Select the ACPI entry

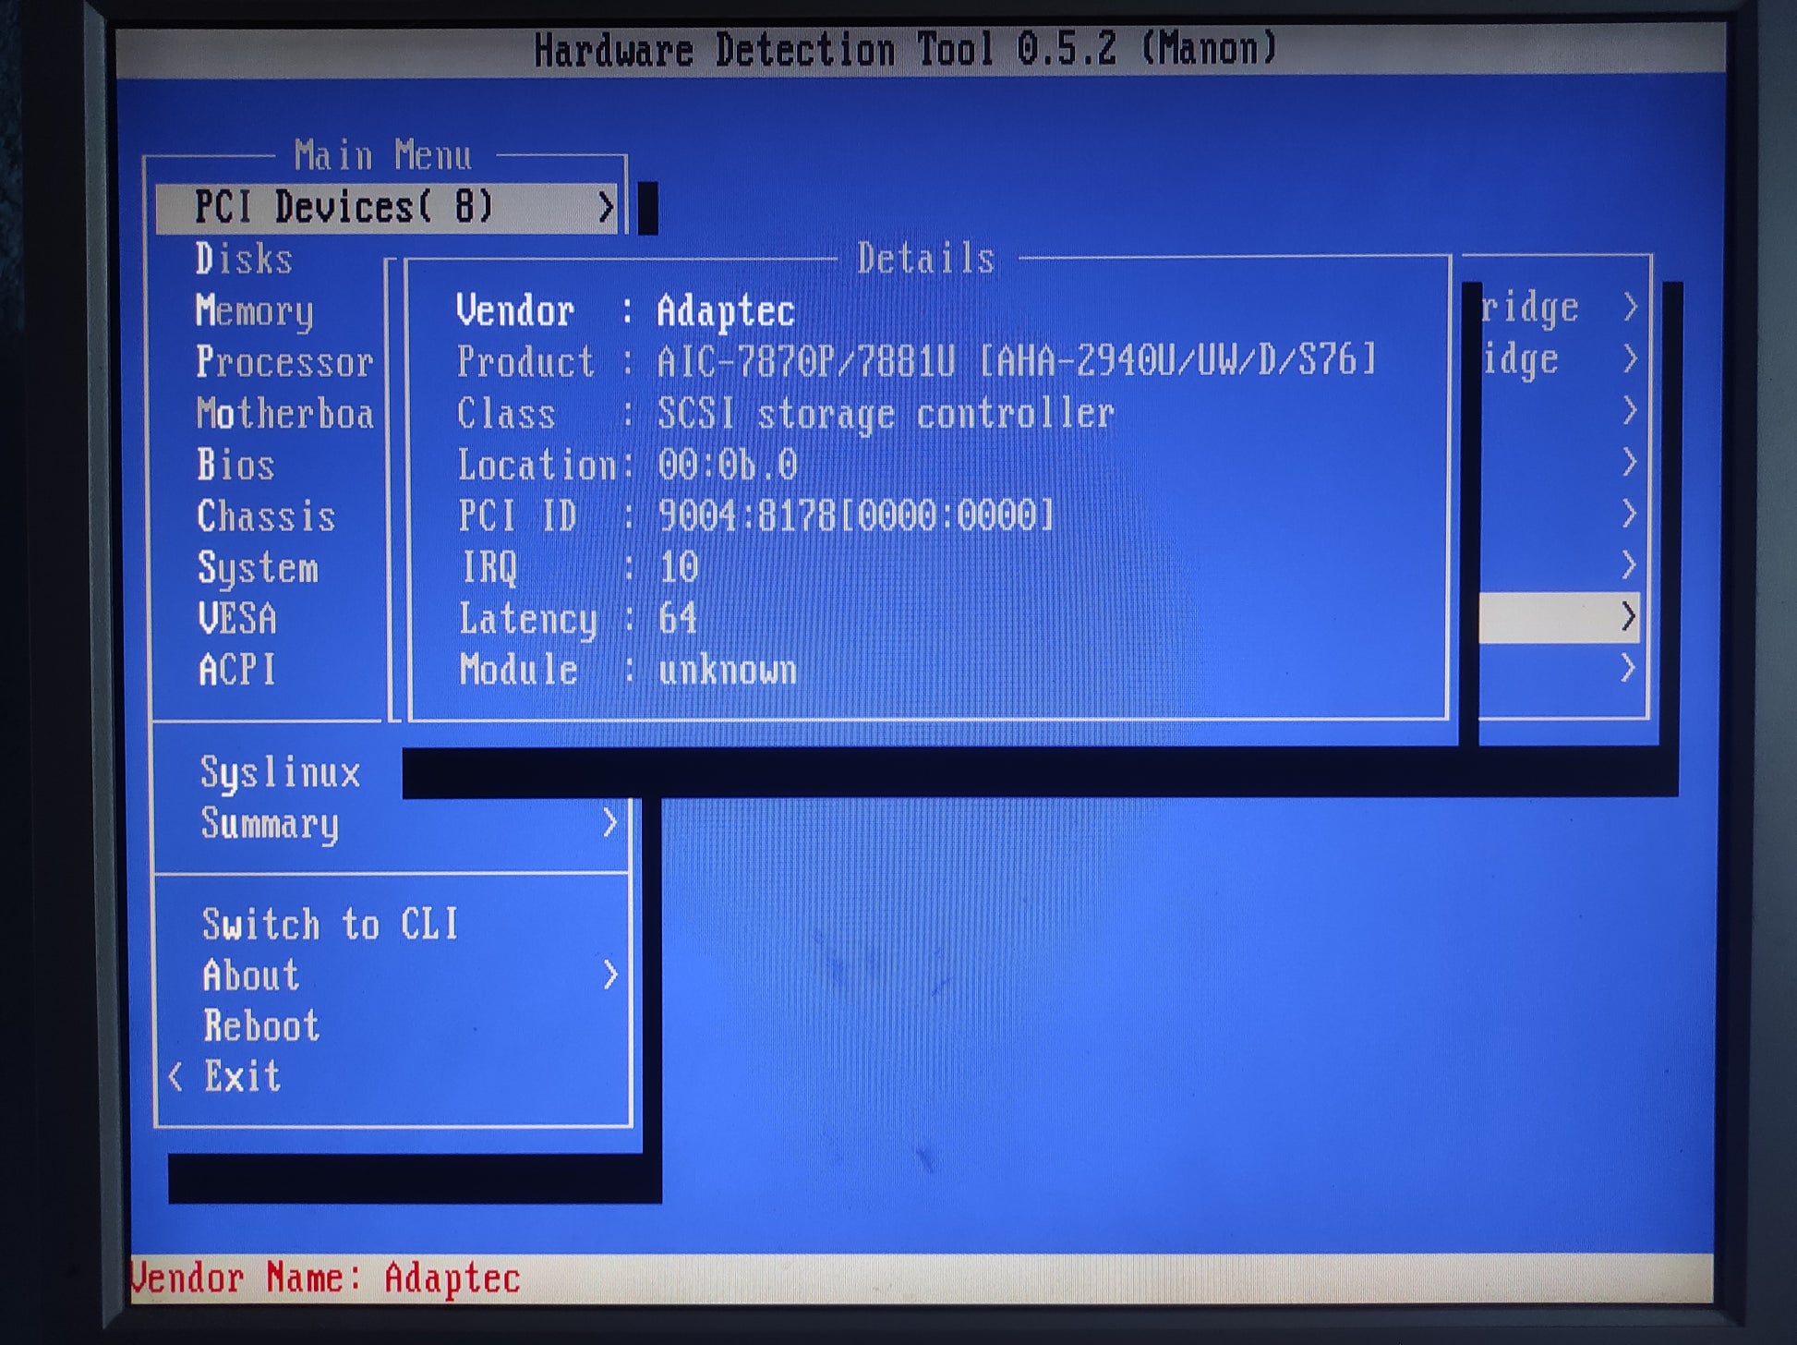tap(237, 670)
